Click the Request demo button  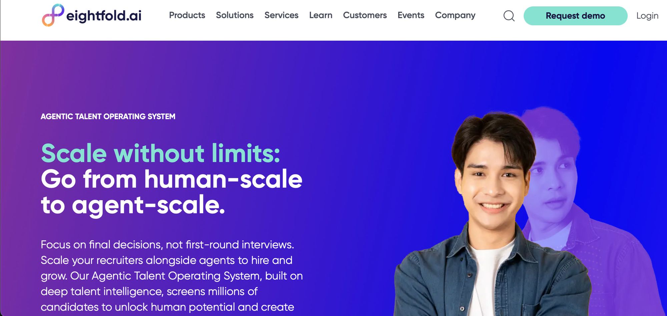click(575, 16)
